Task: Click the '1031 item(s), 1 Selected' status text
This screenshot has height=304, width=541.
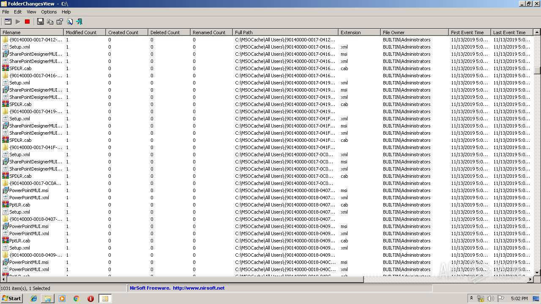Action: point(25,288)
